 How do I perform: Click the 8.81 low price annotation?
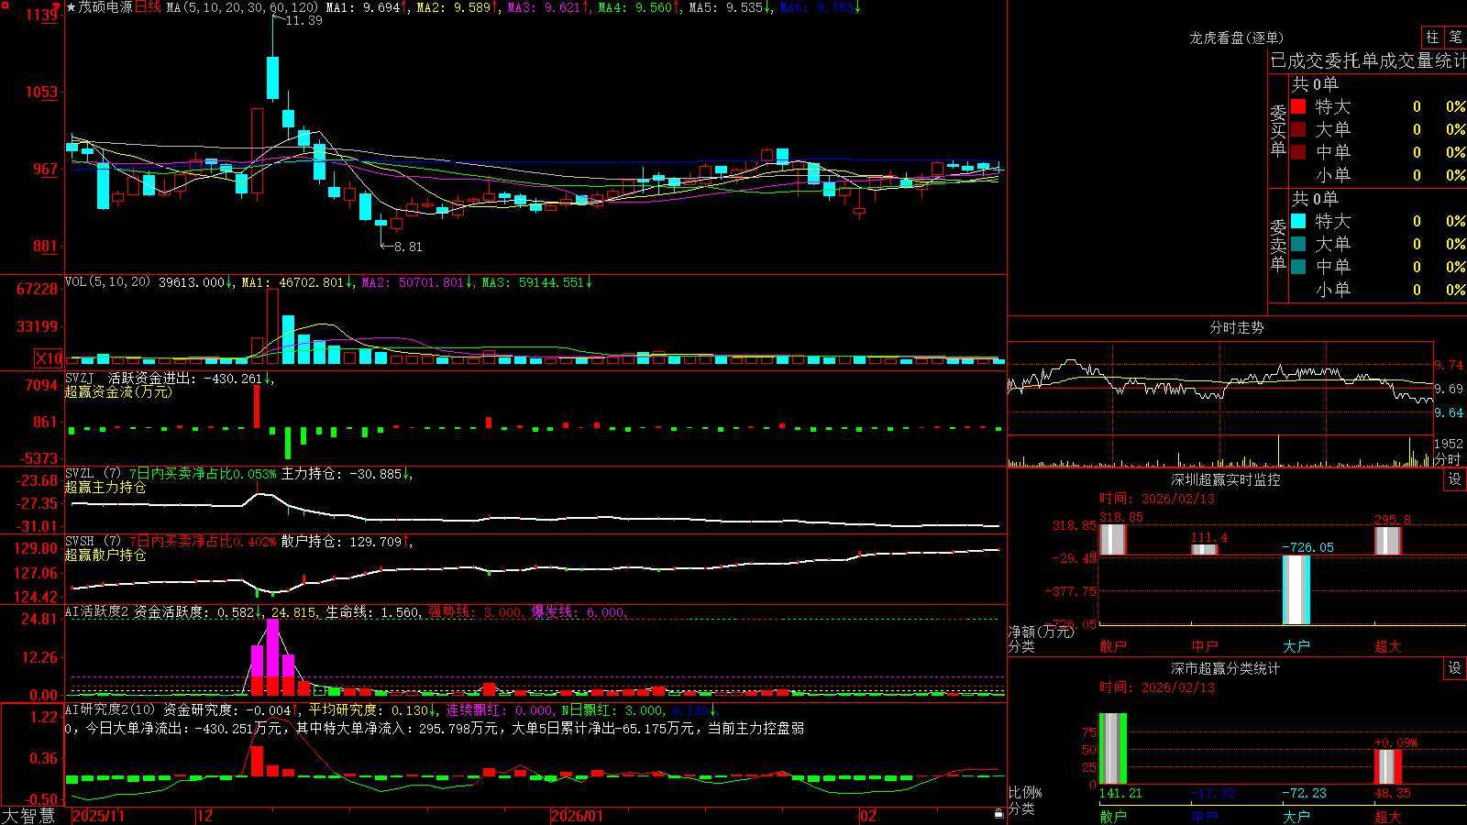[408, 247]
